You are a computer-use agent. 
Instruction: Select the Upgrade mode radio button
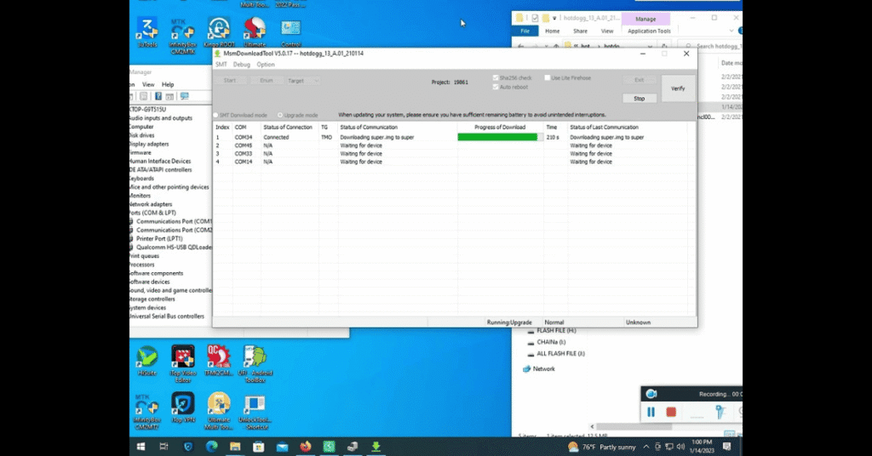[x=279, y=115]
